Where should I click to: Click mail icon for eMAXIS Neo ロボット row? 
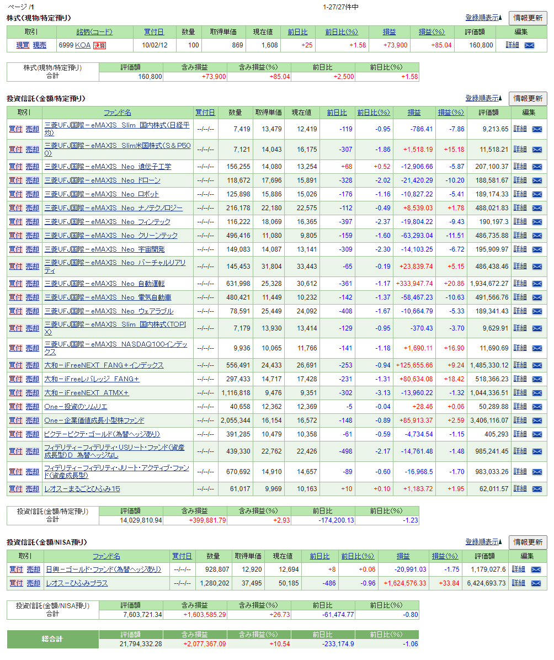(537, 194)
